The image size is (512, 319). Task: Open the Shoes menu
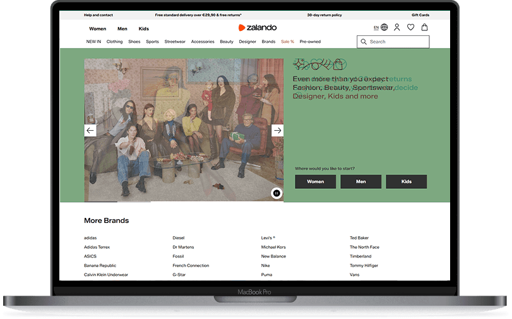pyautogui.click(x=134, y=42)
